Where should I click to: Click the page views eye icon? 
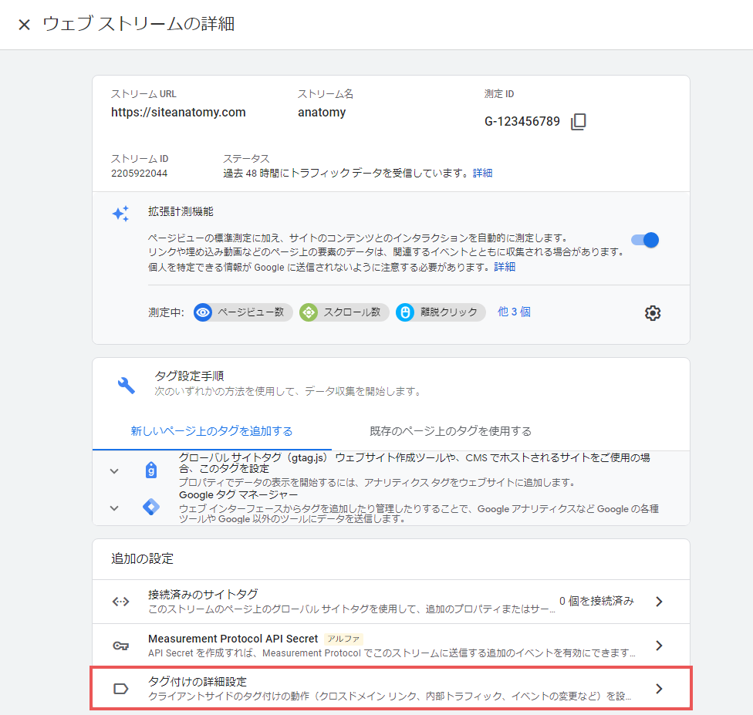point(203,312)
